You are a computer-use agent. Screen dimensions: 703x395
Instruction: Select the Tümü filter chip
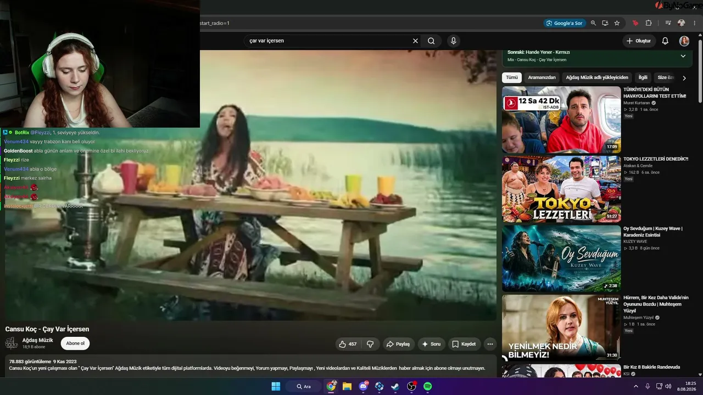point(512,78)
